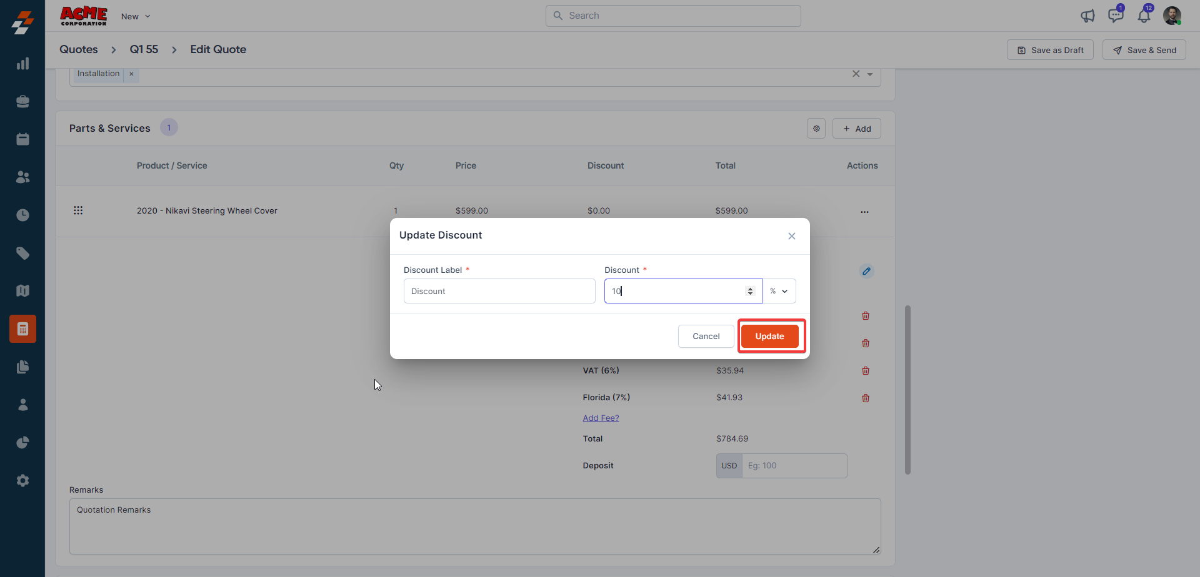Delete the Florida (7%) tax line
The height and width of the screenshot is (577, 1200).
click(x=866, y=398)
